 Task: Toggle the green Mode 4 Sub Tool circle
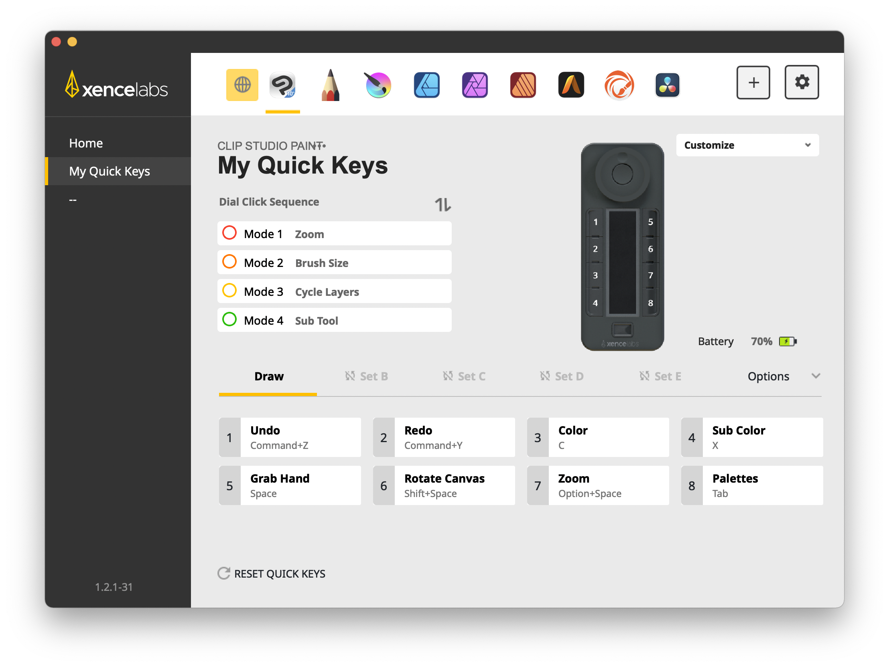tap(229, 319)
